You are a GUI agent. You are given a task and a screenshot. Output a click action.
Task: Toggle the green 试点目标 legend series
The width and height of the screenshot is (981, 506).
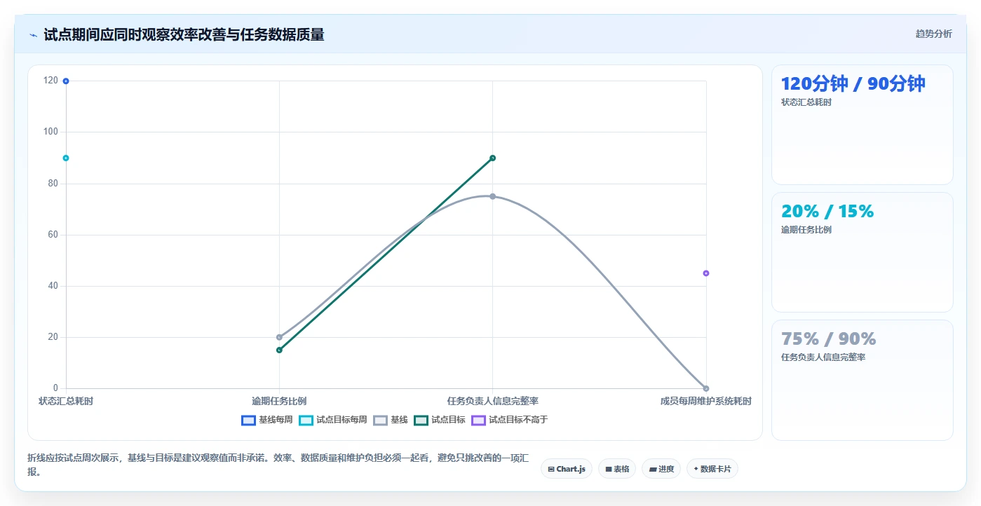[439, 420]
